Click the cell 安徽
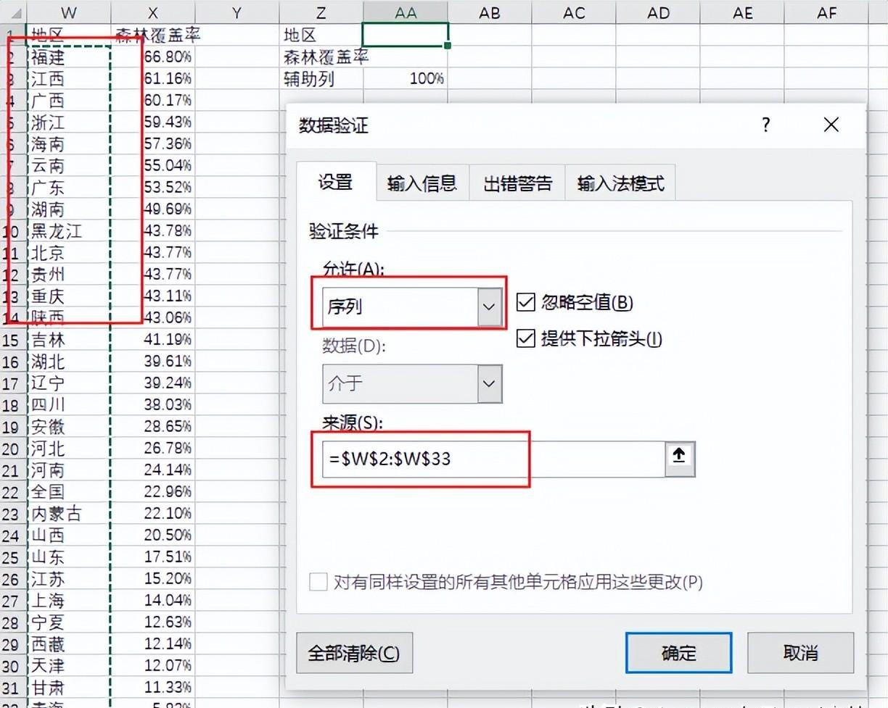The height and width of the screenshot is (708, 888). pyautogui.click(x=69, y=426)
